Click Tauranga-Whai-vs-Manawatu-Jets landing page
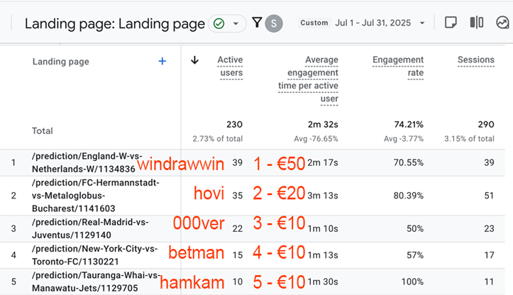This screenshot has width=513, height=295. pos(96,282)
